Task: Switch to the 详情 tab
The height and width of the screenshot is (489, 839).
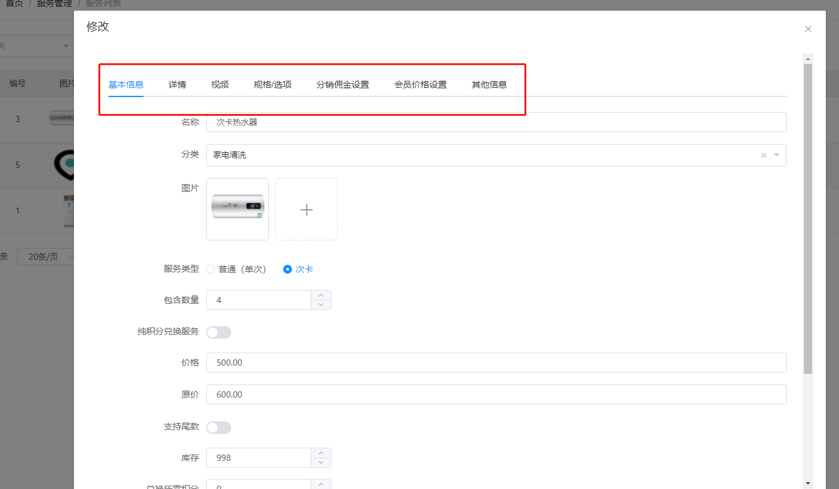Action: 177,85
